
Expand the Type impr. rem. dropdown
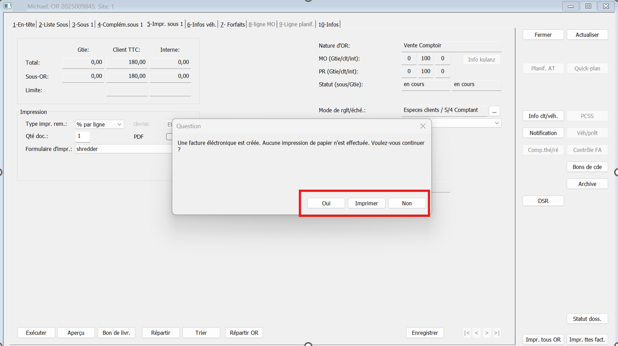[x=119, y=125]
